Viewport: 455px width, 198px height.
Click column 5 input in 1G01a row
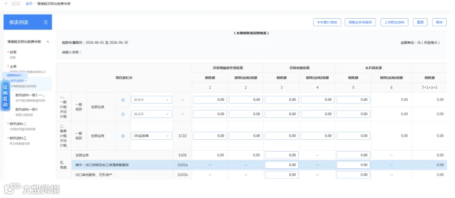pos(353,165)
